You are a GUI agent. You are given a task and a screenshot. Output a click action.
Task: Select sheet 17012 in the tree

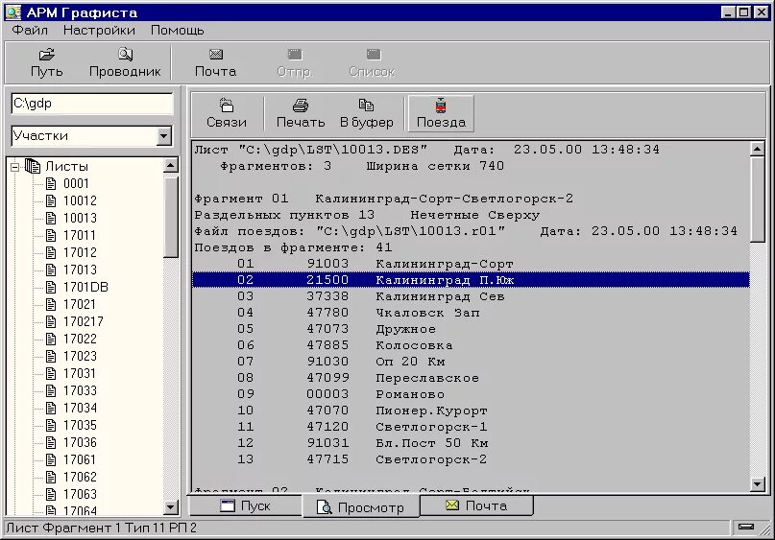[80, 252]
